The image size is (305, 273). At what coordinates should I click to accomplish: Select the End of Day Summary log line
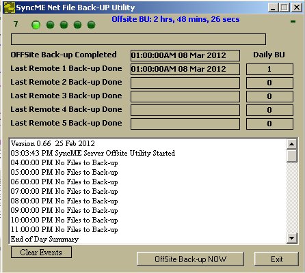[44, 239]
